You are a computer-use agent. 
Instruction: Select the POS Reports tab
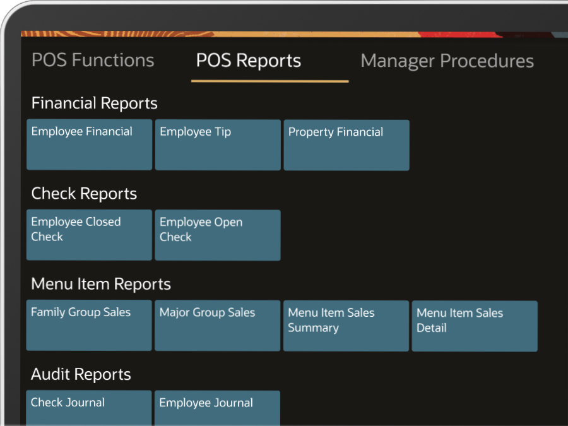[x=249, y=61]
